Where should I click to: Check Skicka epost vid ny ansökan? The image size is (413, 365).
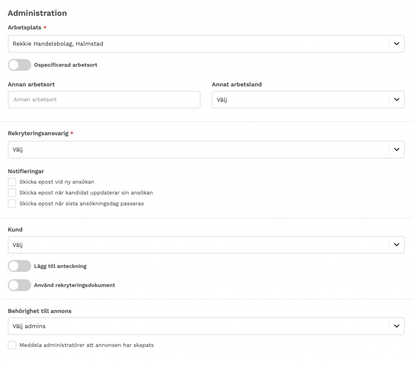pos(12,182)
